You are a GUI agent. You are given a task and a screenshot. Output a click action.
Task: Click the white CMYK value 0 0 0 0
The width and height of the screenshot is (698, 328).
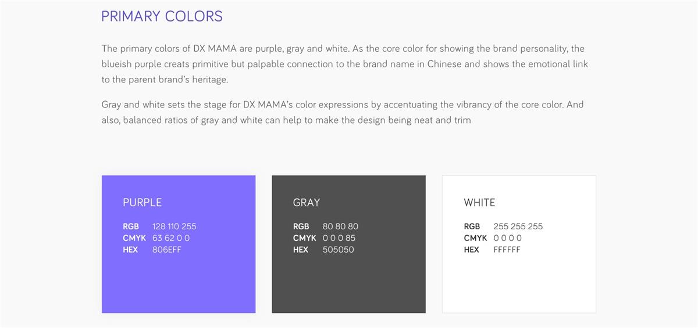507,238
